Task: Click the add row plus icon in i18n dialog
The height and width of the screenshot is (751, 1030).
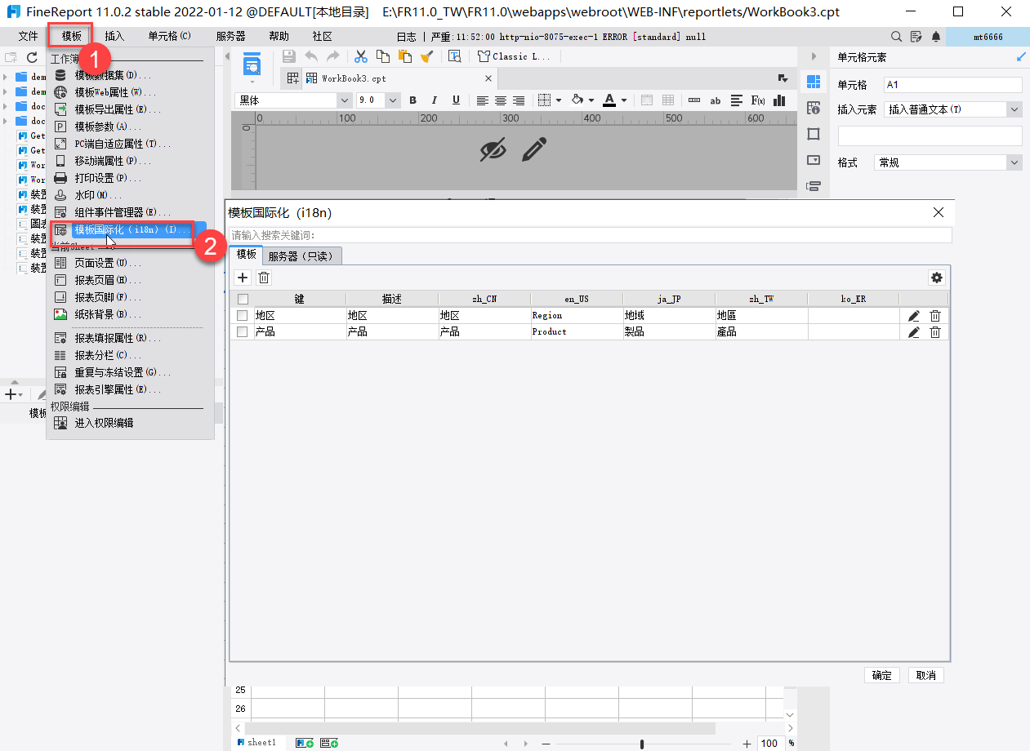Action: click(x=242, y=278)
